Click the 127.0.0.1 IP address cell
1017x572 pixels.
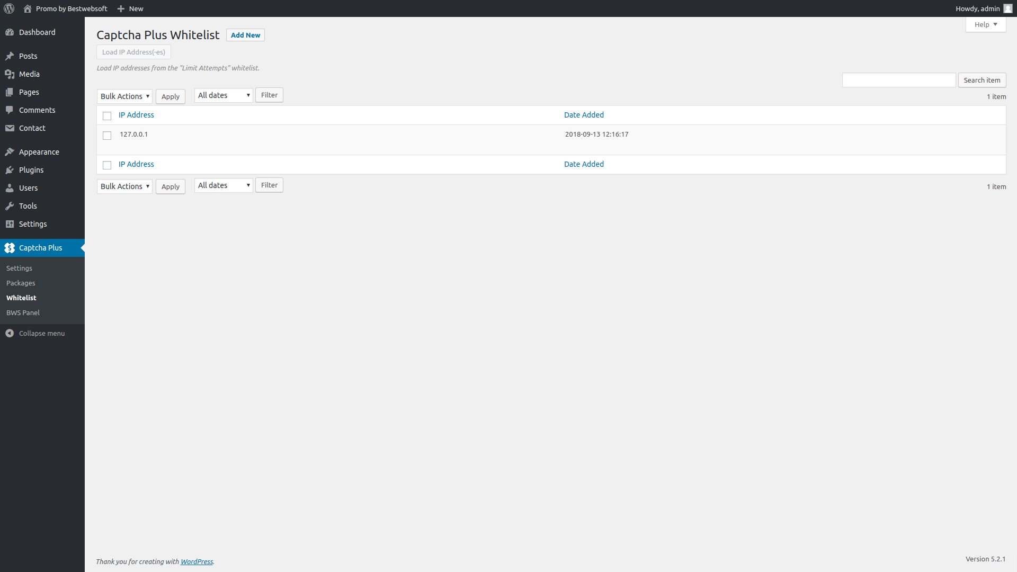133,135
